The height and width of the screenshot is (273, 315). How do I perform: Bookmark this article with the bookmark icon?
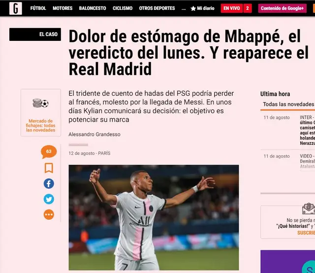tap(49, 168)
